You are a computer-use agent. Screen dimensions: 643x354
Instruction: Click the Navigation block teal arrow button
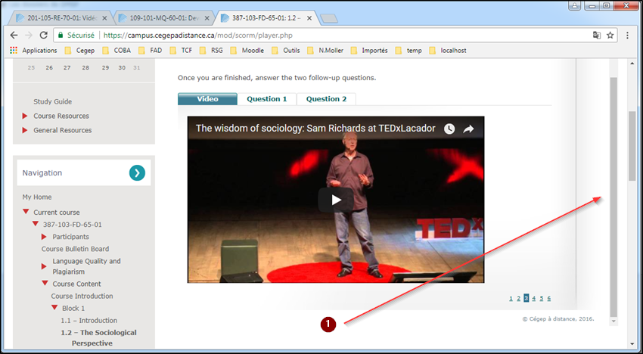point(136,173)
